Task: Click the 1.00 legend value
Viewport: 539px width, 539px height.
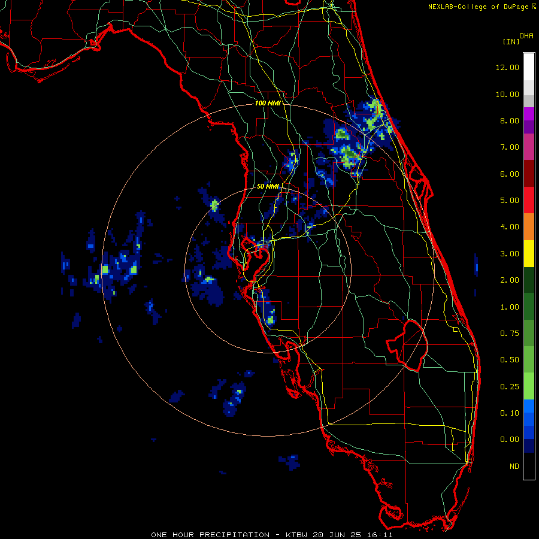Action: tap(510, 307)
